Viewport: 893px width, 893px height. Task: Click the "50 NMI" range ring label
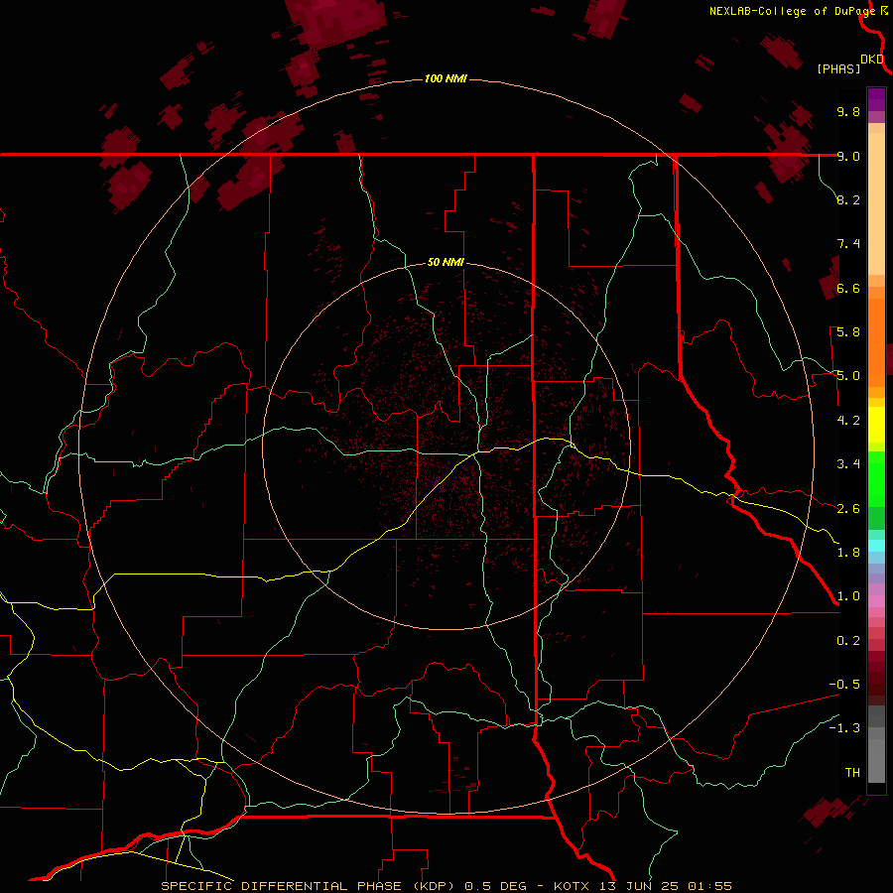pyautogui.click(x=446, y=262)
